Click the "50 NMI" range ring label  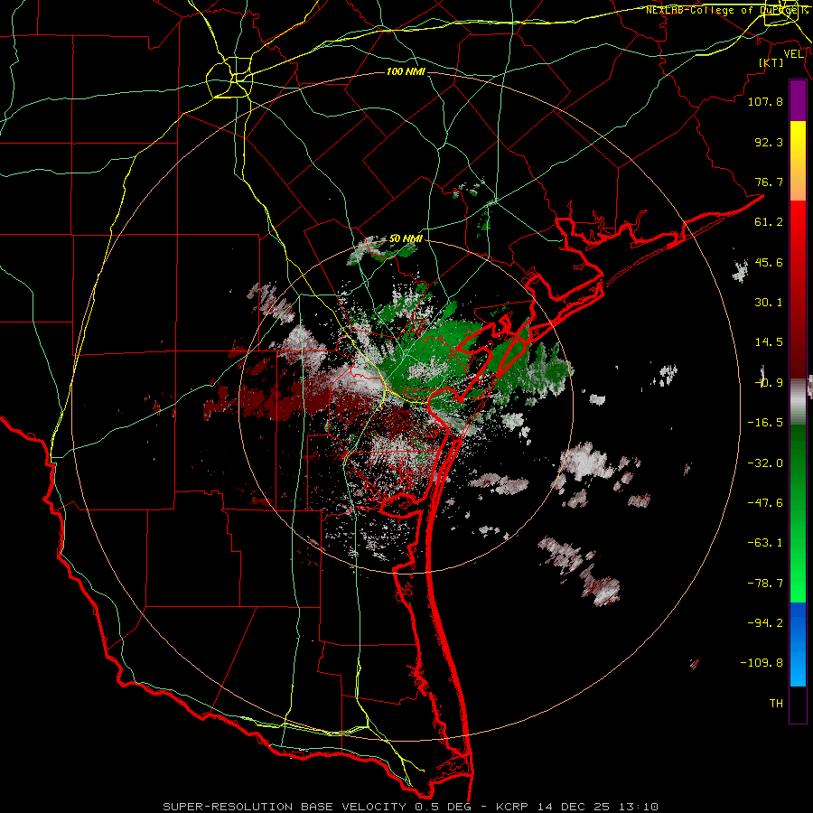(406, 238)
